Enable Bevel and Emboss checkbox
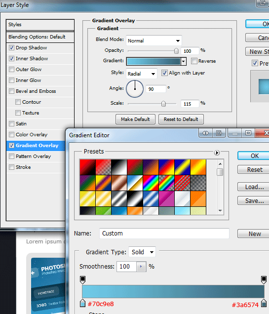This screenshot has width=269, height=314. [x=12, y=91]
